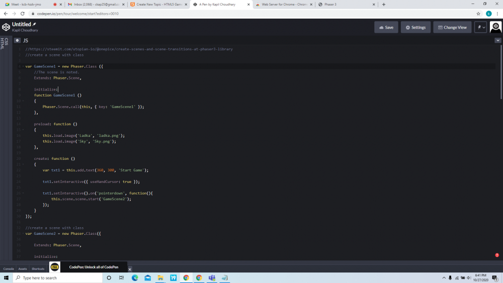Go forward in browser history
Viewport: 503px width, 283px height.
(14, 14)
